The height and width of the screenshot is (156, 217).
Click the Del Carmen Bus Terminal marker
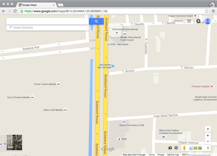pos(113,66)
